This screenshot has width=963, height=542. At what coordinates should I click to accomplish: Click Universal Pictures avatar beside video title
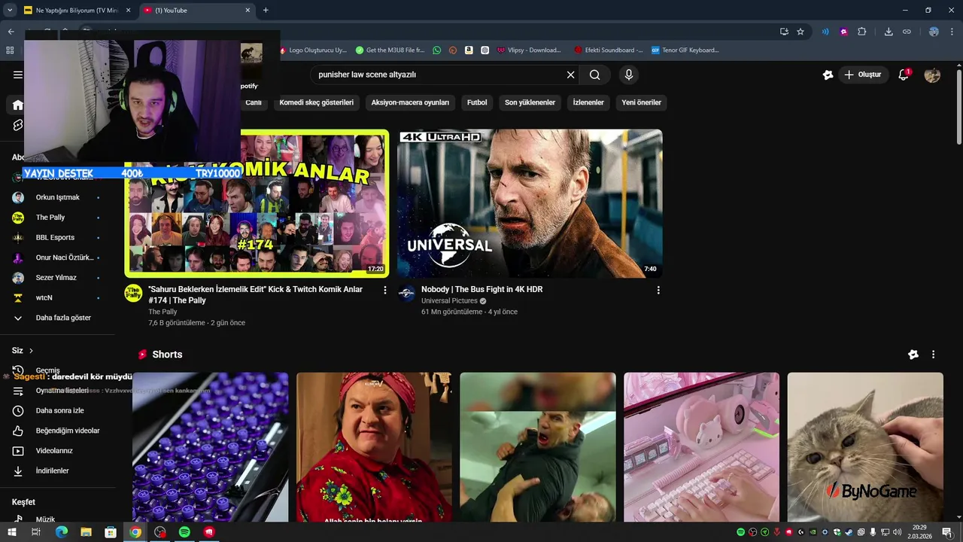pyautogui.click(x=406, y=293)
